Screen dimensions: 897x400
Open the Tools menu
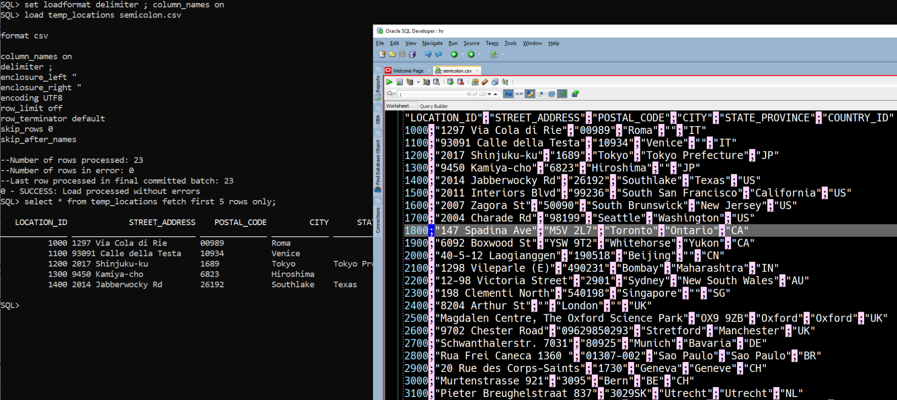510,43
